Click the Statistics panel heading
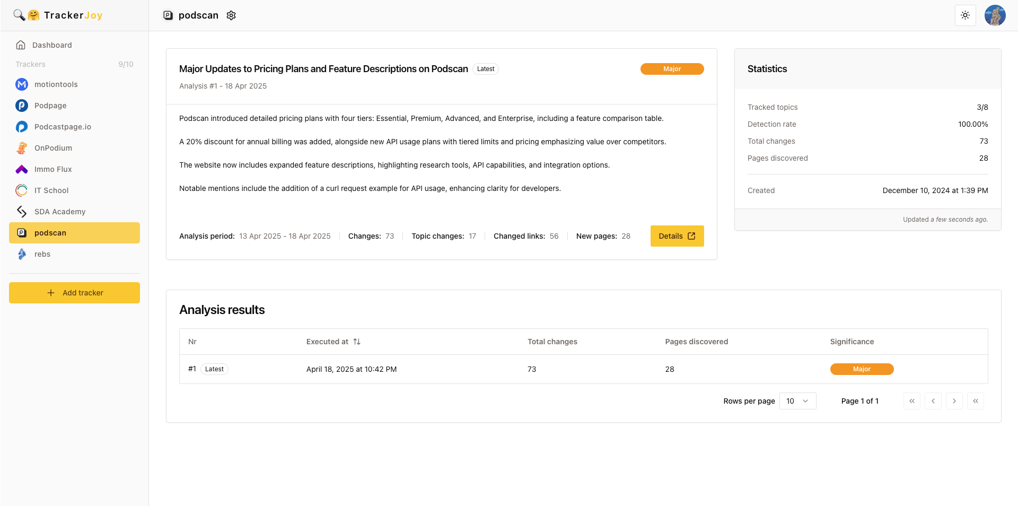 [767, 69]
